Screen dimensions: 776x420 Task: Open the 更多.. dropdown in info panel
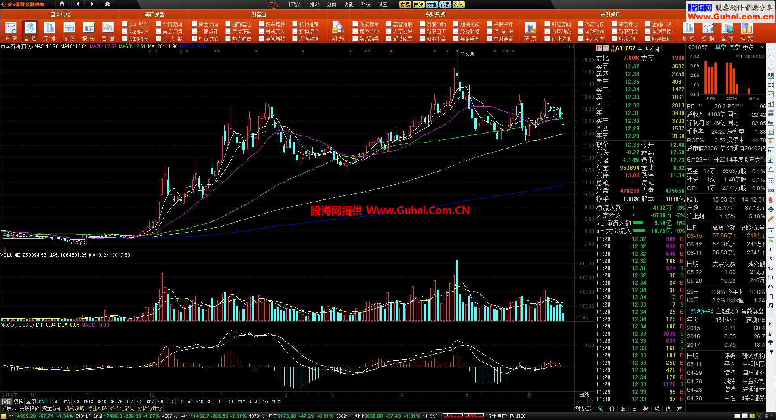(x=750, y=47)
